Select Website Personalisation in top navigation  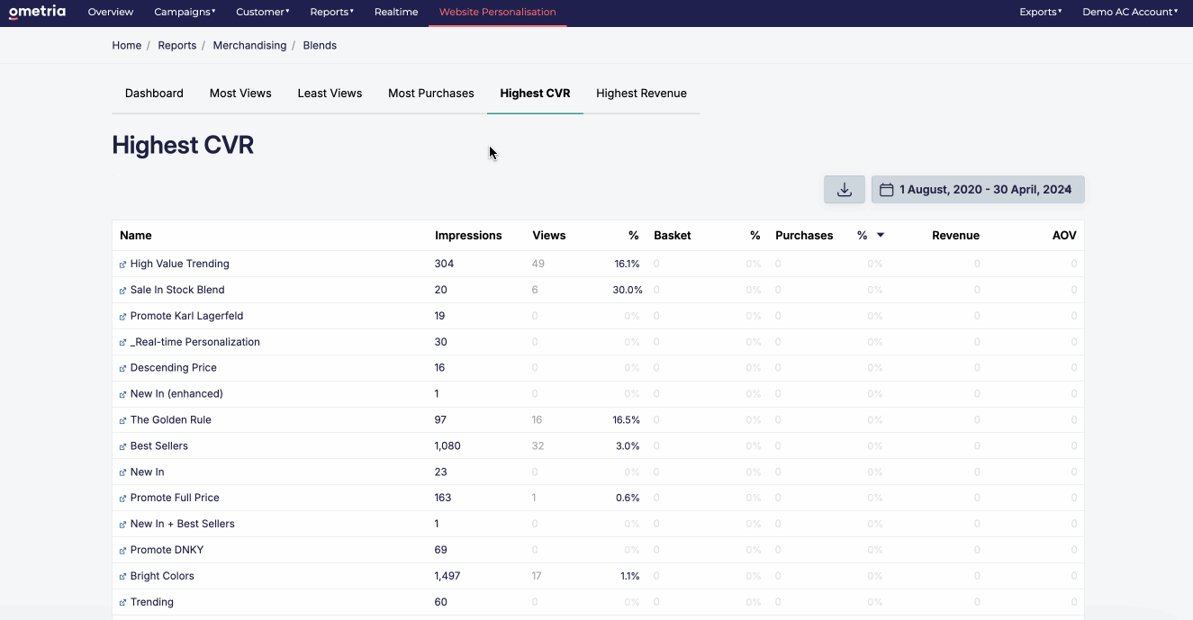click(x=498, y=13)
